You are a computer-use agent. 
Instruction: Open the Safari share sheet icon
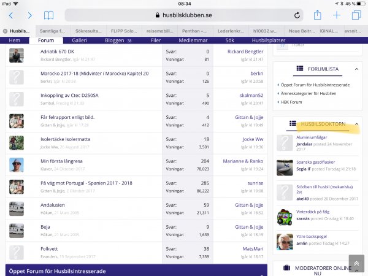click(x=318, y=15)
